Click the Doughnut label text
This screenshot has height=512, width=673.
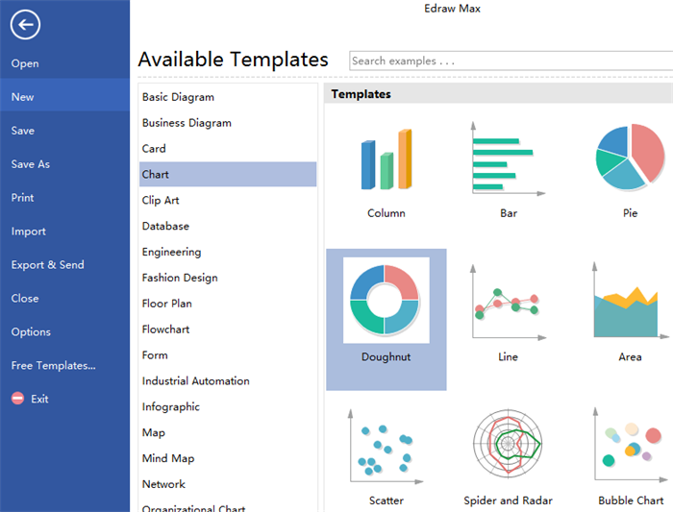(386, 356)
